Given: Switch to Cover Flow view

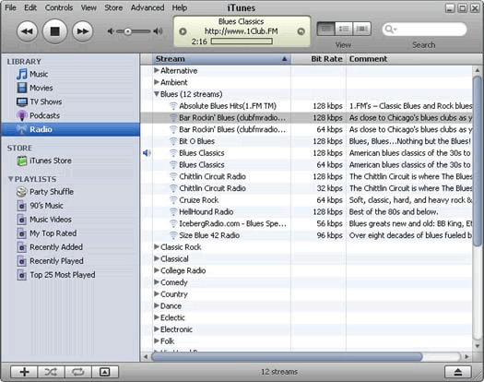Looking at the screenshot, I should (x=361, y=29).
